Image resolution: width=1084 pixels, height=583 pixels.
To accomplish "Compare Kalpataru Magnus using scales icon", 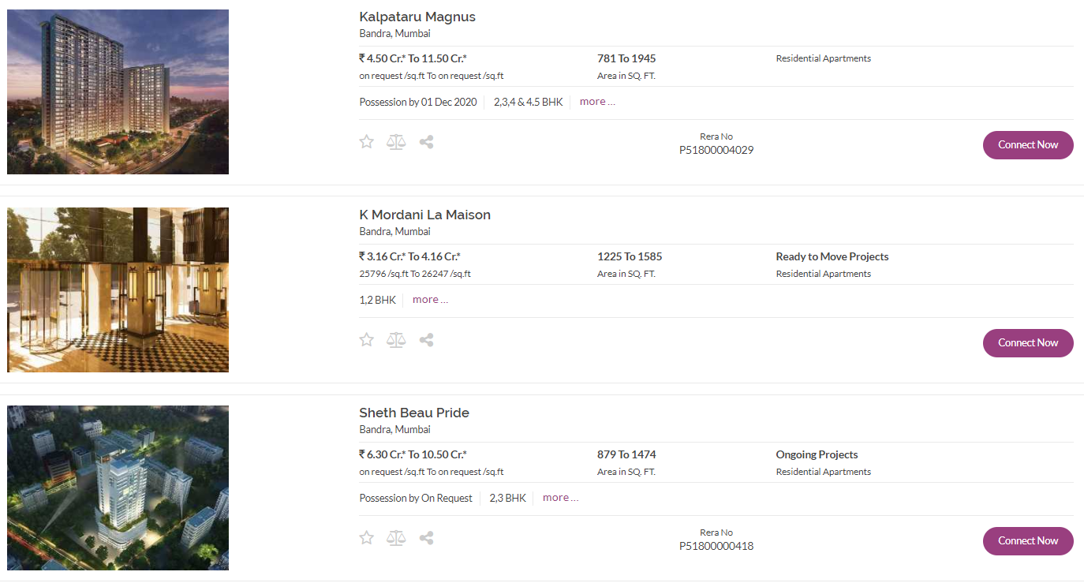I will (396, 142).
